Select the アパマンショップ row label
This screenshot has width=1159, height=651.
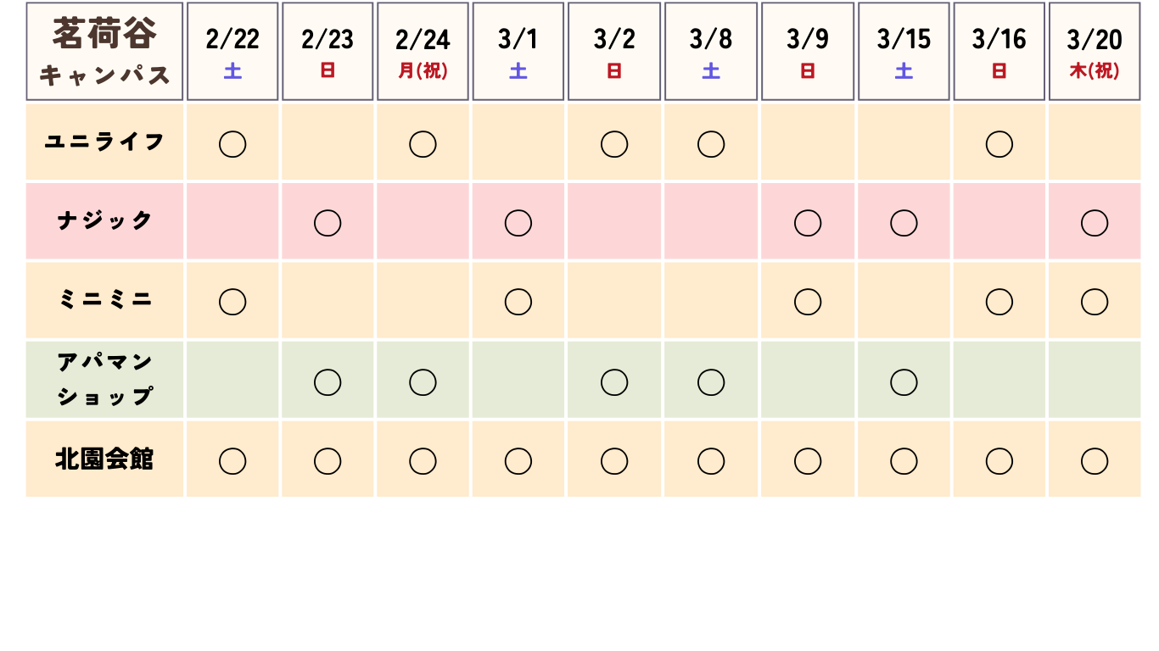click(104, 379)
